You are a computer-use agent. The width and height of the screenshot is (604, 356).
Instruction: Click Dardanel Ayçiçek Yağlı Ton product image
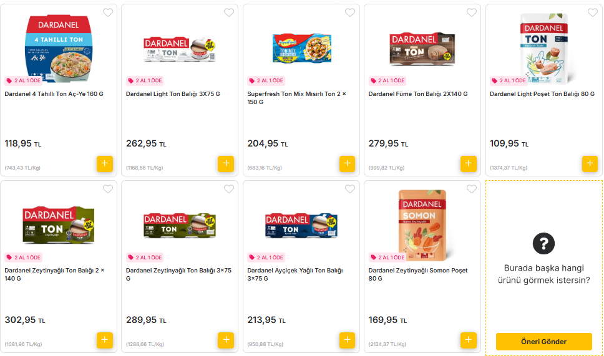point(301,224)
